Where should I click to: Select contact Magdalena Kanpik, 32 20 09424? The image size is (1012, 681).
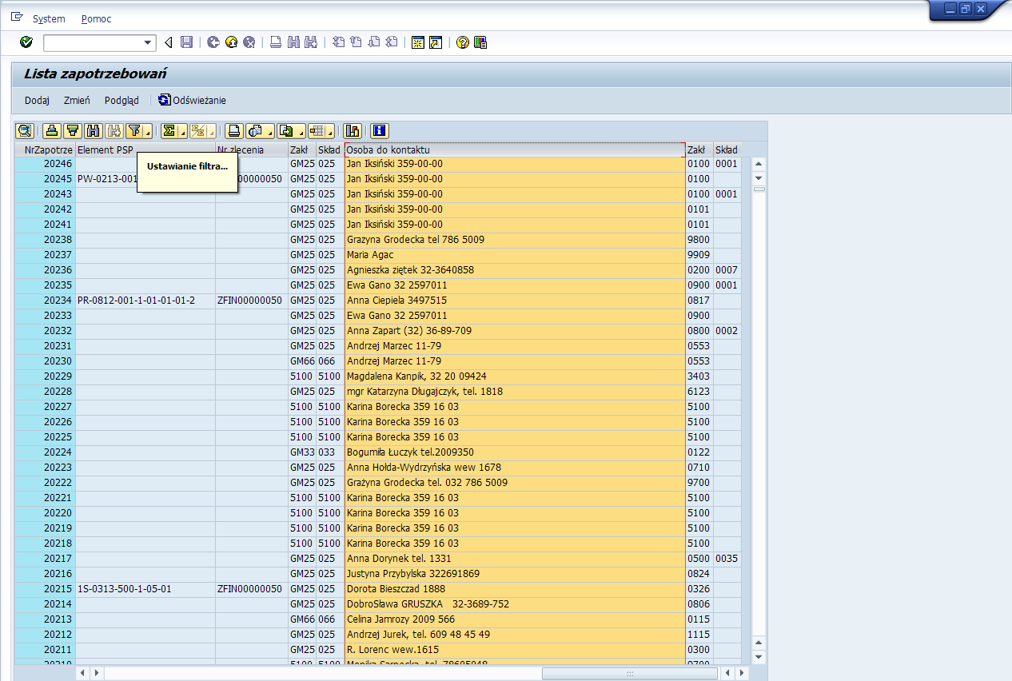point(515,376)
